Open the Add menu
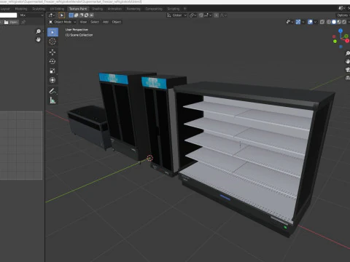This screenshot has width=350, height=262. pyautogui.click(x=106, y=22)
